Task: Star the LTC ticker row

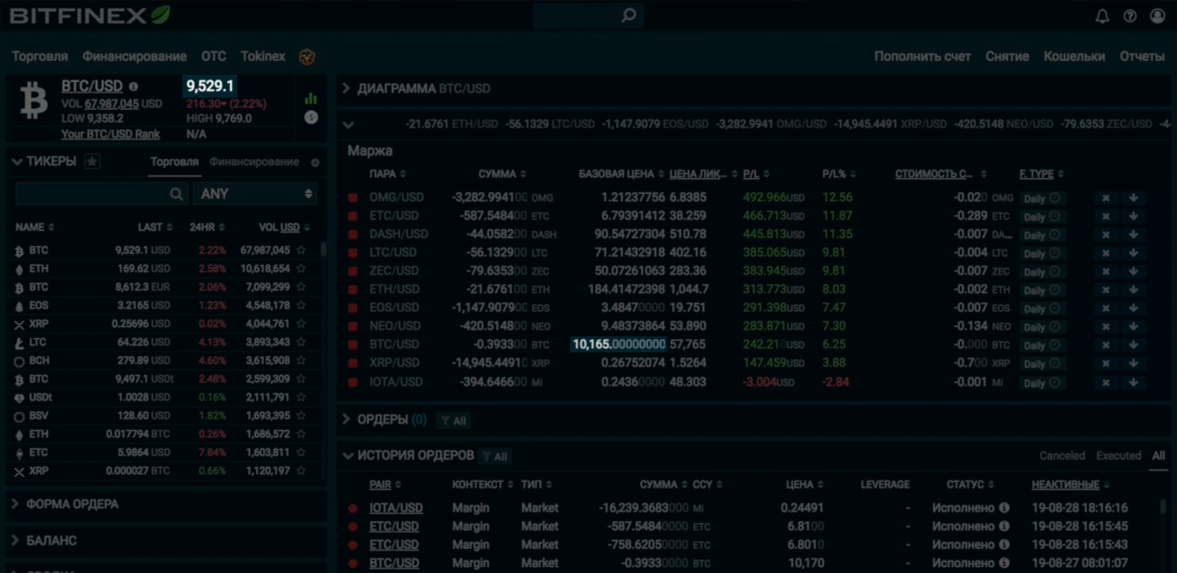Action: point(301,342)
